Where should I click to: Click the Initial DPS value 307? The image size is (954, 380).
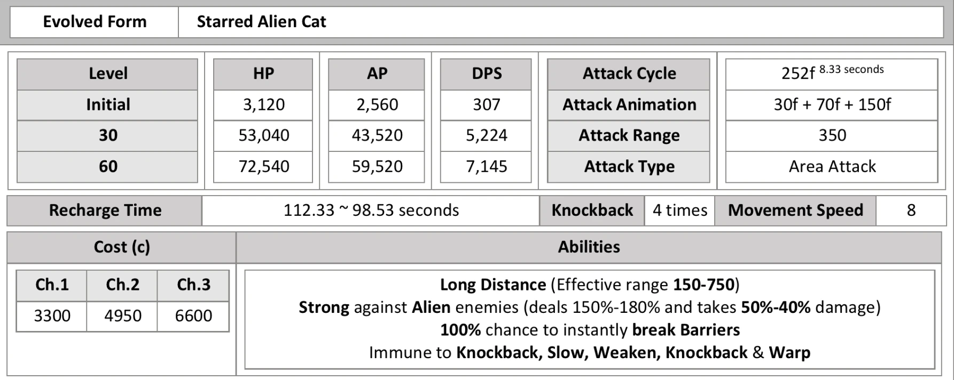click(x=486, y=104)
